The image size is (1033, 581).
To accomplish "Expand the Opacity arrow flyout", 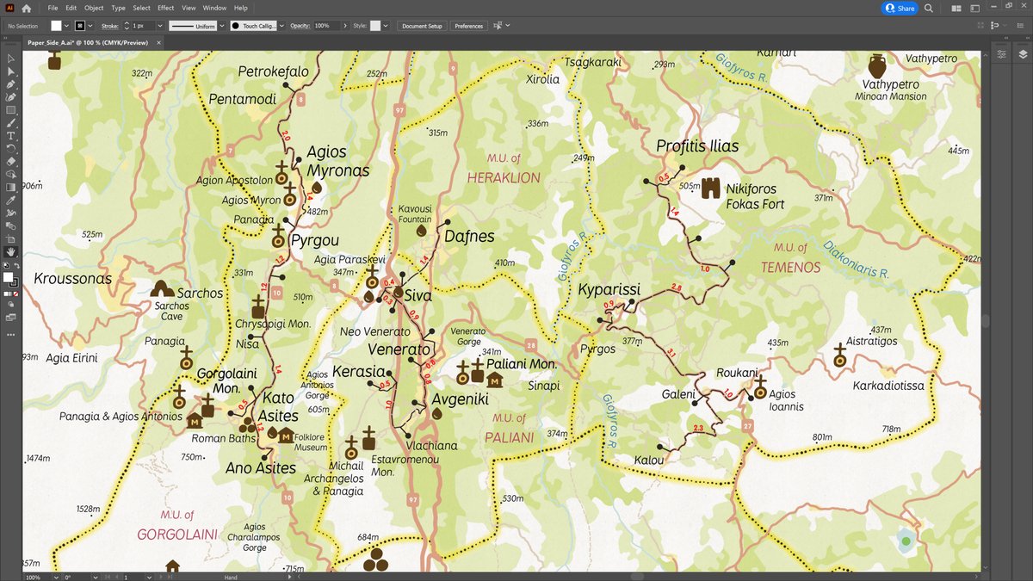I will pos(344,26).
